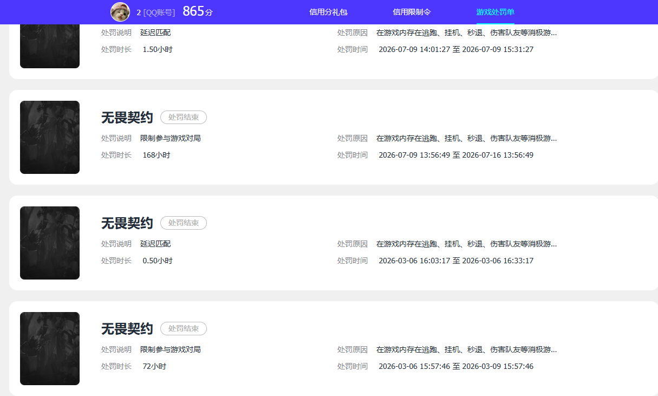Click 无畏契约 title on the 0.50小时 penalty card

point(127,223)
